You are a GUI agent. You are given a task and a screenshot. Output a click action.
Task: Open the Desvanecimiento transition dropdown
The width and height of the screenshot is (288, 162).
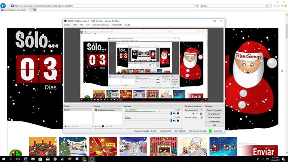(x=193, y=110)
